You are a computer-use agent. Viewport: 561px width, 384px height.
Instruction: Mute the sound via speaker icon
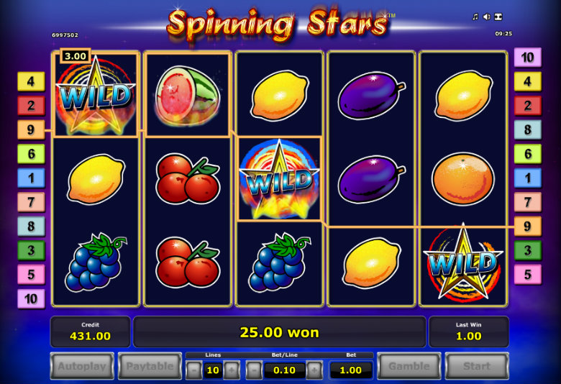[487, 17]
